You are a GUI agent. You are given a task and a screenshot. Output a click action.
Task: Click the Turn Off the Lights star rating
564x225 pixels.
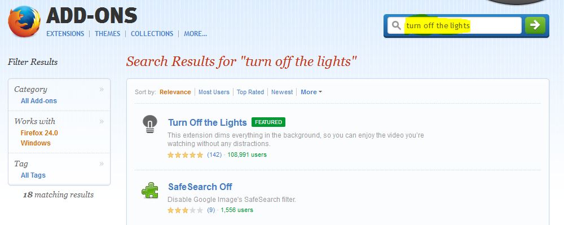click(185, 155)
